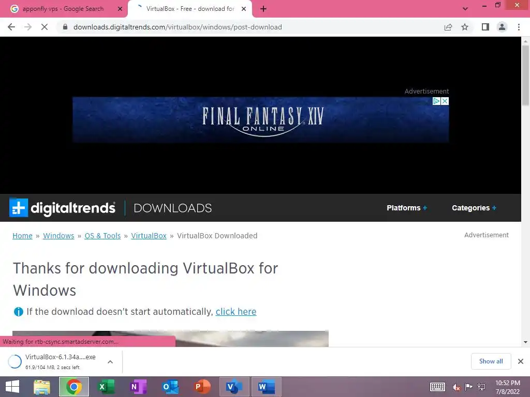530x397 pixels.
Task: Open the Final Fantasy XIV Online banner
Action: [x=261, y=120]
